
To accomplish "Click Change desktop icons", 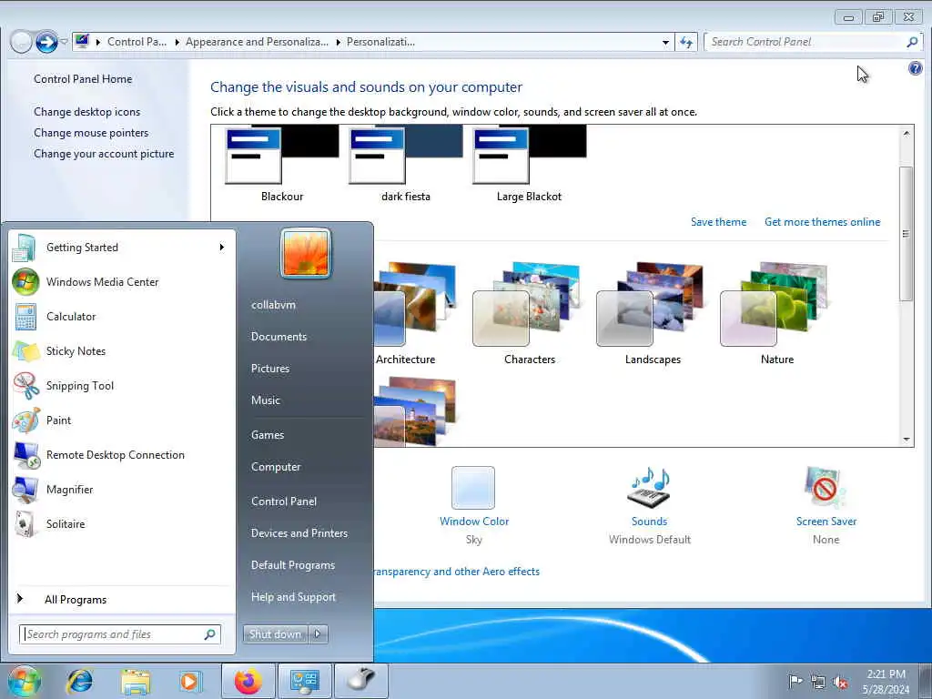I will pos(86,112).
